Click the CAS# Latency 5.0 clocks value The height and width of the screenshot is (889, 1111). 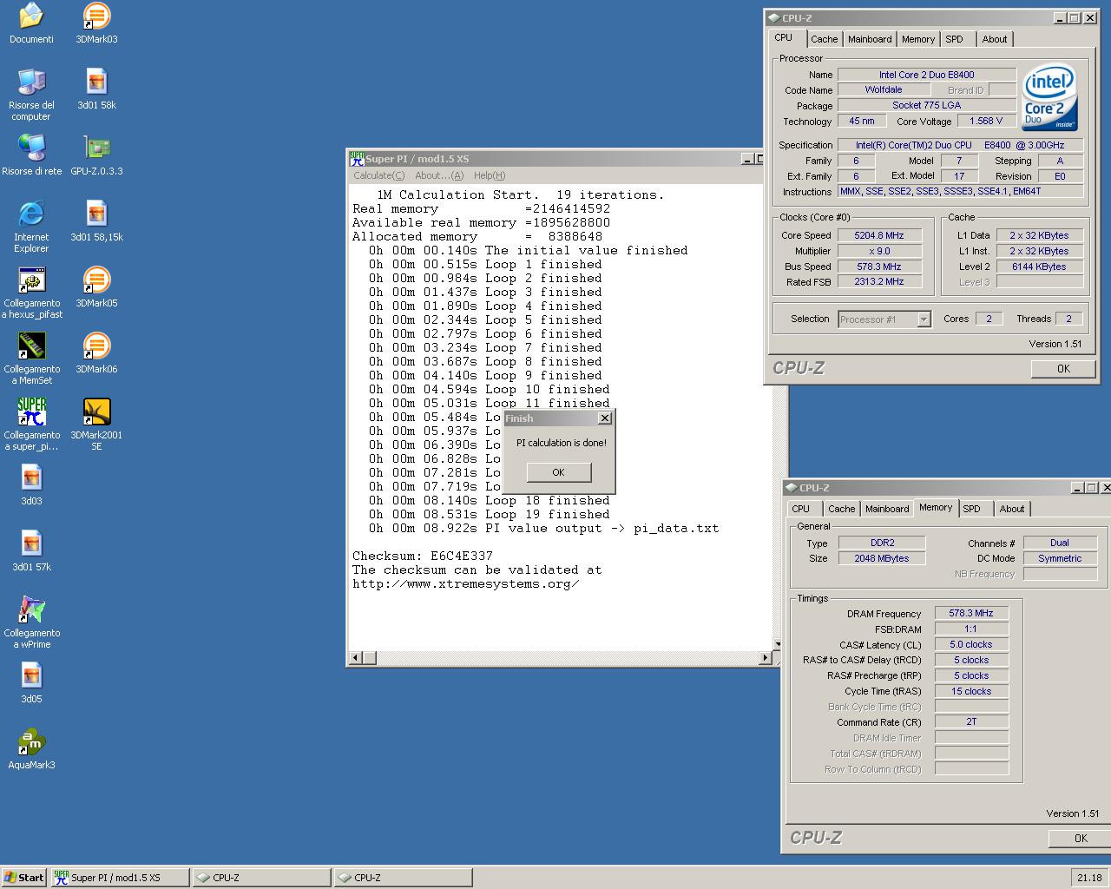pyautogui.click(x=971, y=644)
